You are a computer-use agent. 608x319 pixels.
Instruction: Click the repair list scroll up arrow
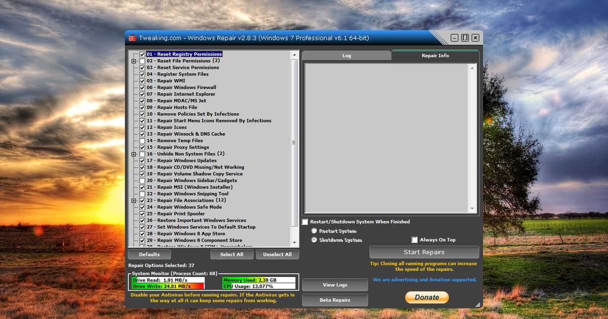point(294,54)
